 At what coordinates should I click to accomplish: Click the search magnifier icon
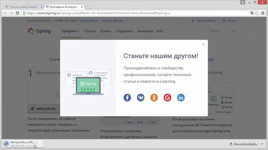[x=234, y=31]
